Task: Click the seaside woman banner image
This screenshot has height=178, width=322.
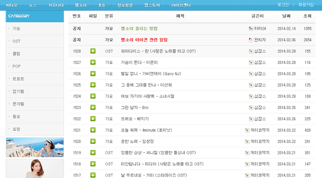Action: [x=35, y=147]
